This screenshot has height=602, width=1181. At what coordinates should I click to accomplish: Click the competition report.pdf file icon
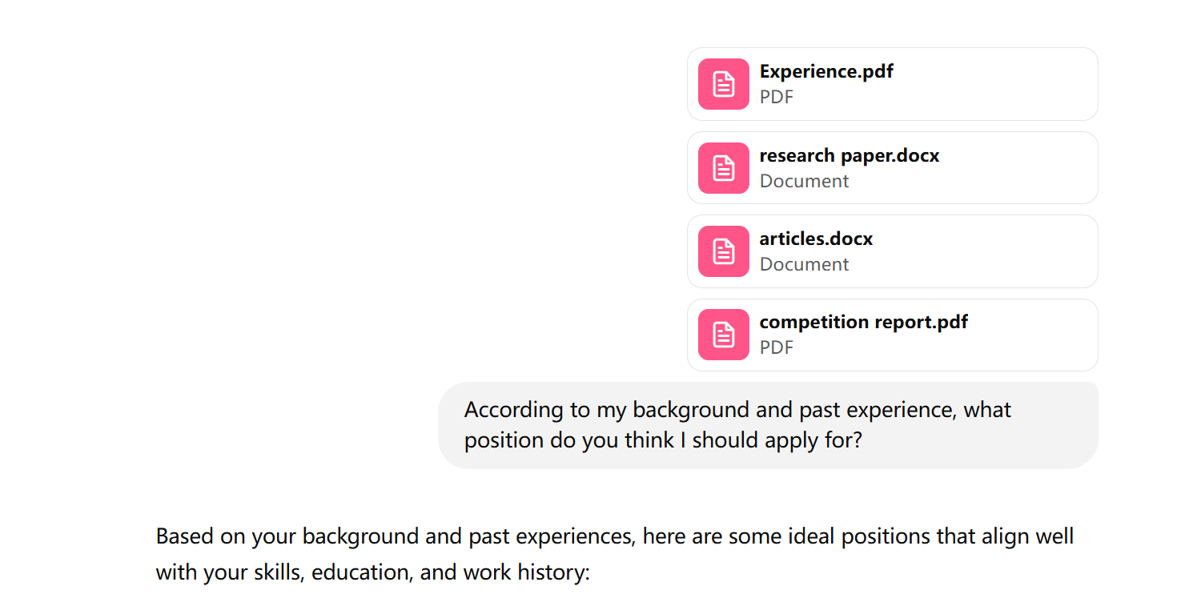724,335
